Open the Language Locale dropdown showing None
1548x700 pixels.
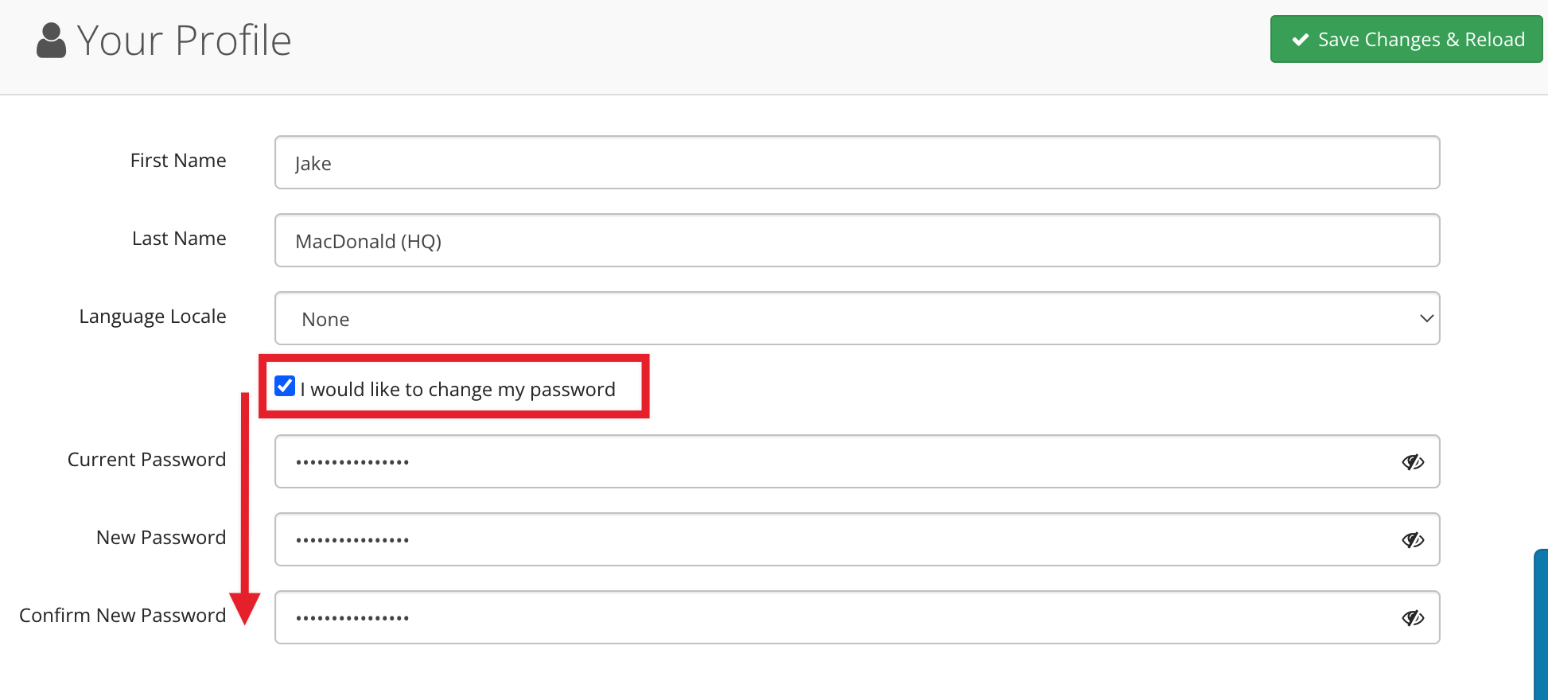coord(857,318)
